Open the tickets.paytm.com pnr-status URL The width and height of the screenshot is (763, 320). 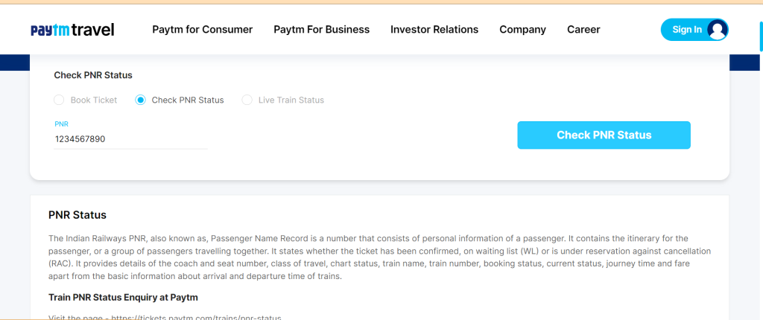click(x=196, y=318)
